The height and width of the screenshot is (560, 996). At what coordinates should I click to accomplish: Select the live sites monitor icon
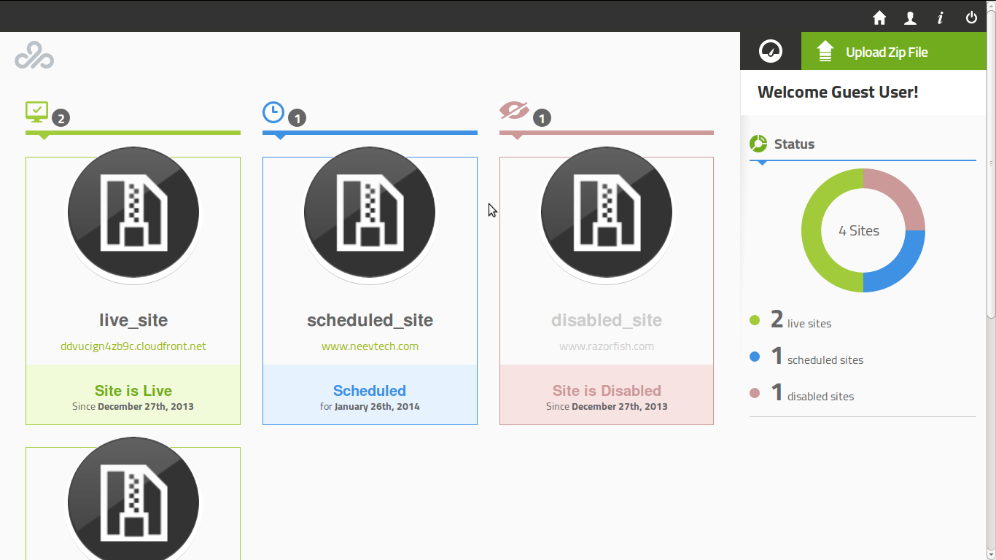tap(36, 112)
